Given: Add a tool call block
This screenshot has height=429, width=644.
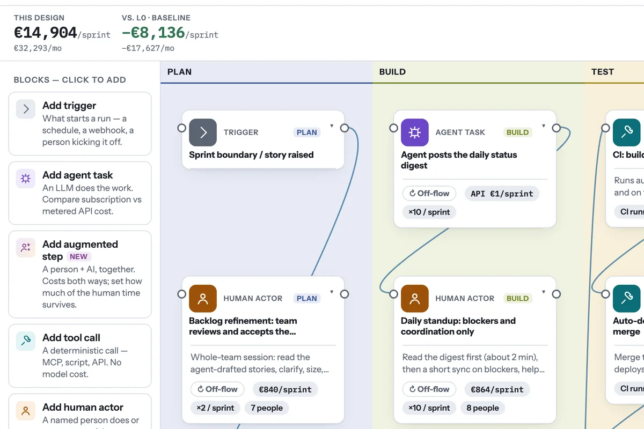Looking at the screenshot, I should point(80,356).
